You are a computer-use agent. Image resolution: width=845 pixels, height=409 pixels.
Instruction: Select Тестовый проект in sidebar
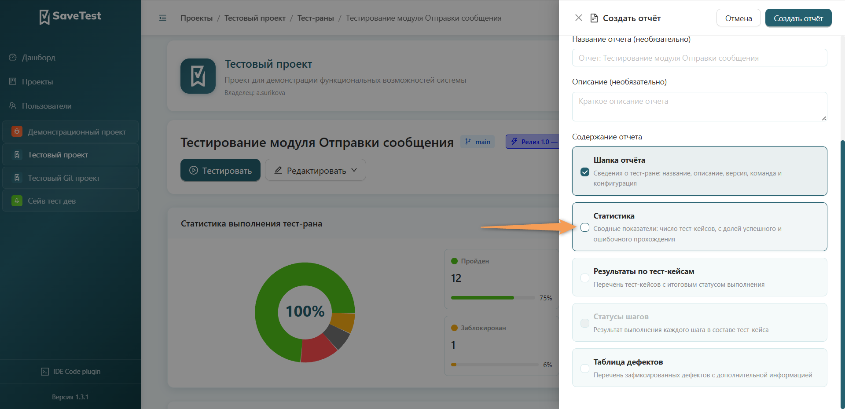(x=70, y=155)
